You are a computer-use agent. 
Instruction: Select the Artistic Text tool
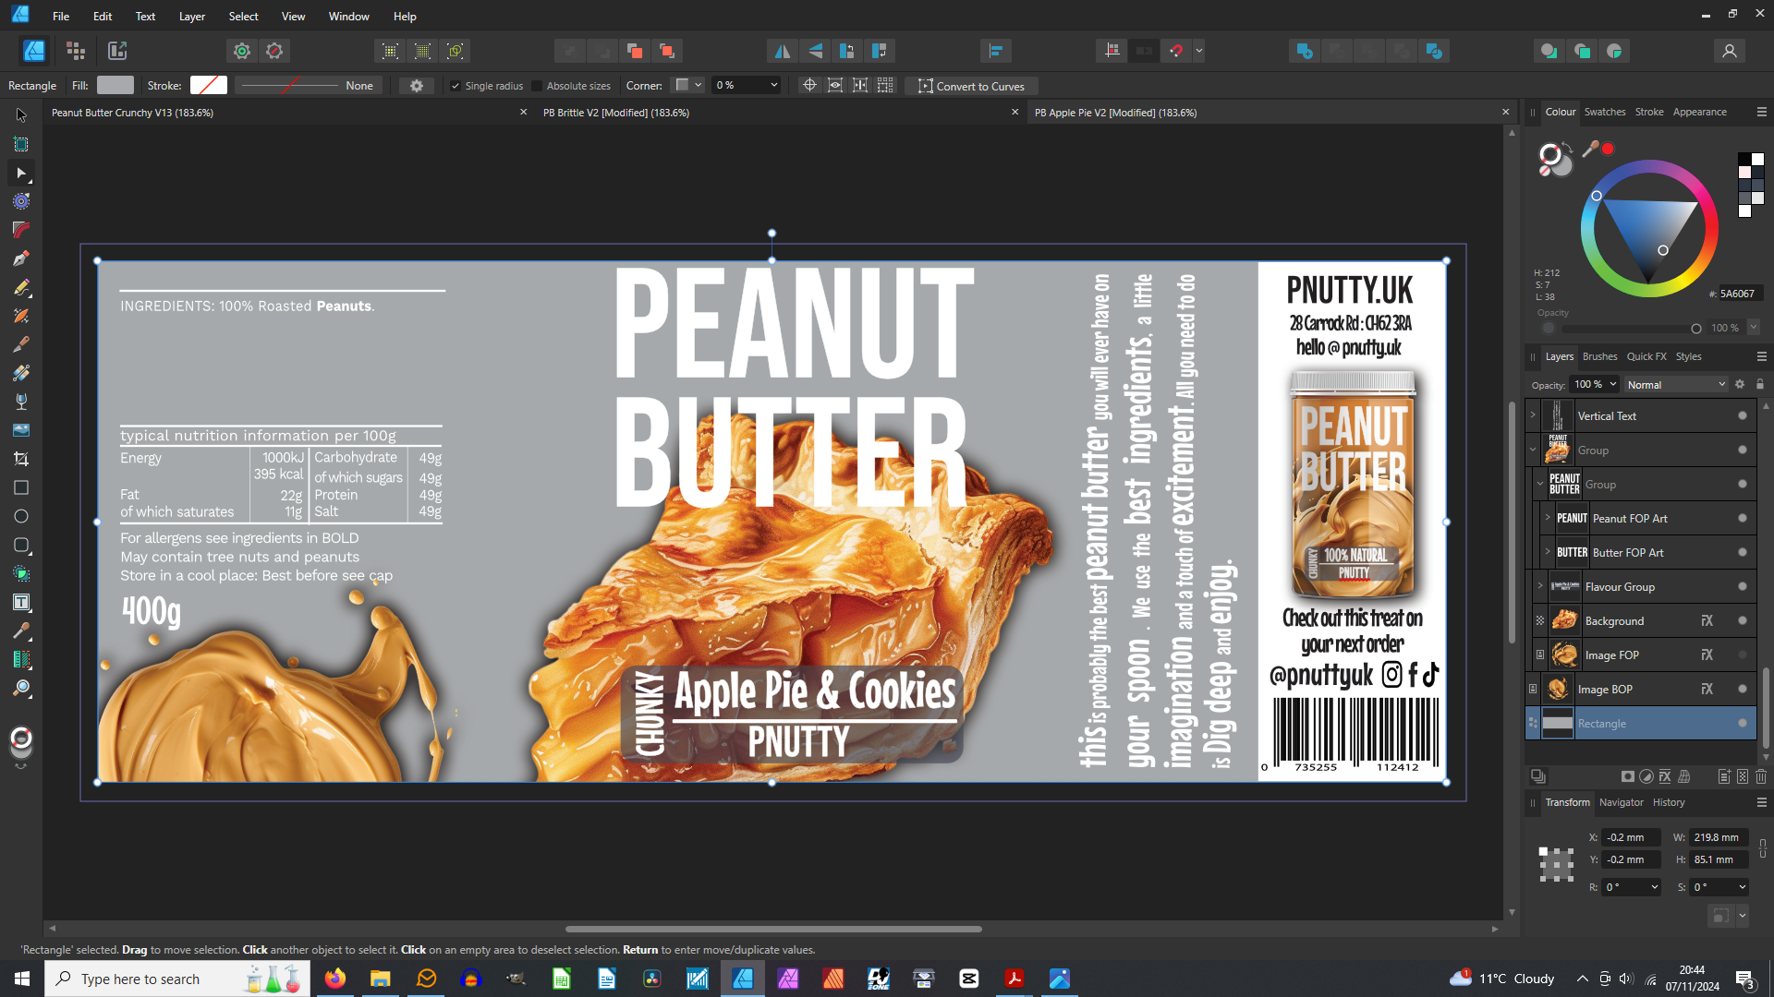[21, 602]
